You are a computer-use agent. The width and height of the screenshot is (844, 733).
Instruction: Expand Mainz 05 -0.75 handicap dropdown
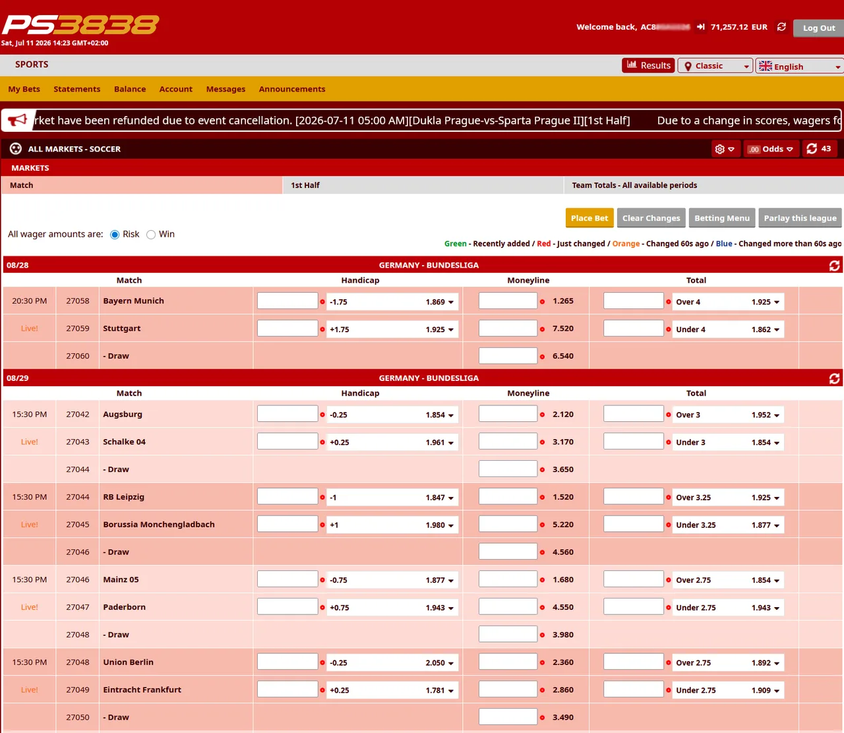tap(392, 580)
